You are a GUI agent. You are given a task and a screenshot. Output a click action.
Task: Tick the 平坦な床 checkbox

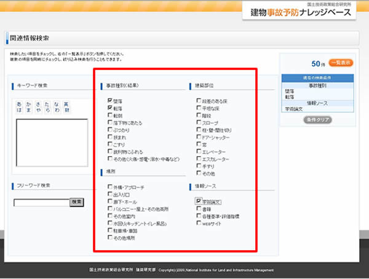click(199, 108)
